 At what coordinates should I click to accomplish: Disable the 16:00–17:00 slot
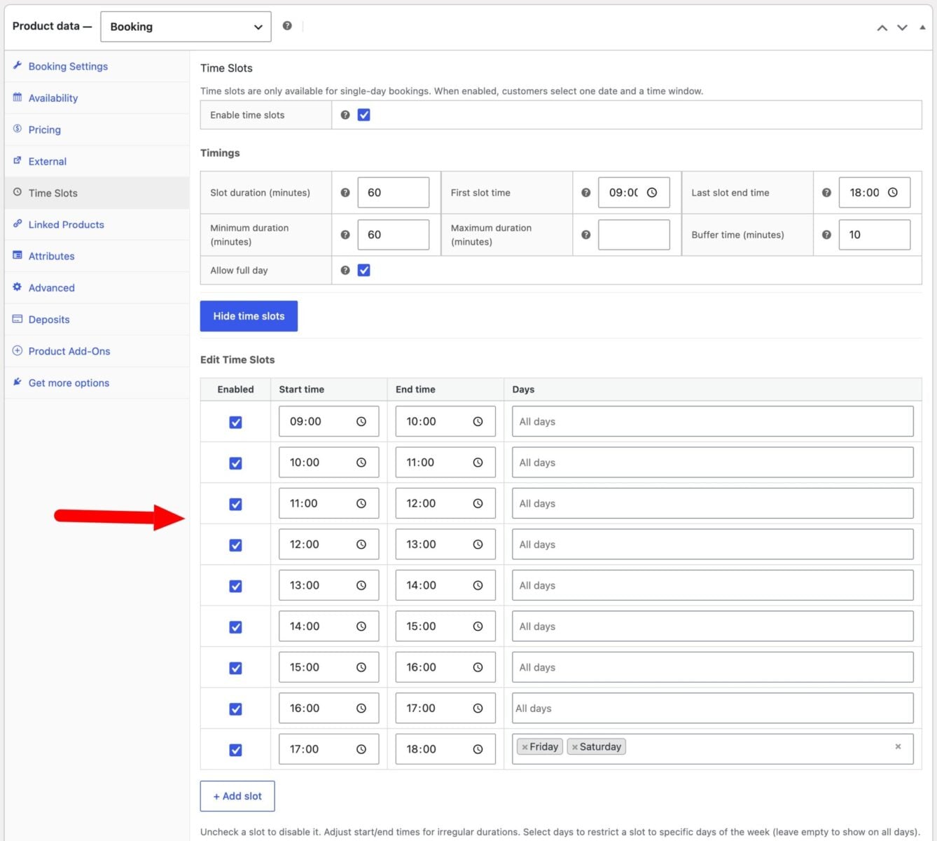click(x=236, y=709)
